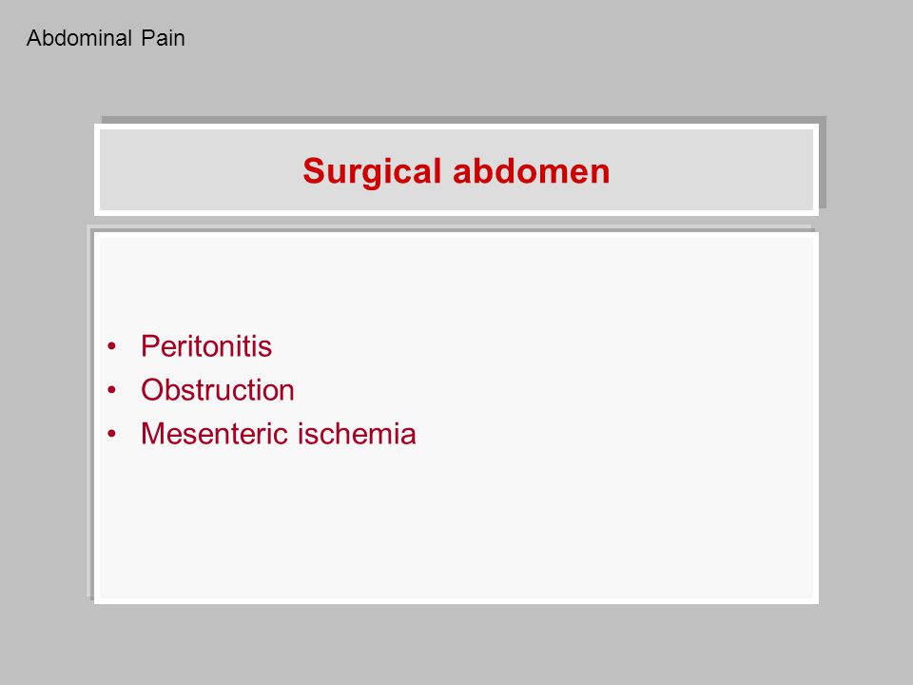Image resolution: width=913 pixels, height=685 pixels.
Task: Click the "Obstruction" bullet text
Action: 217,390
